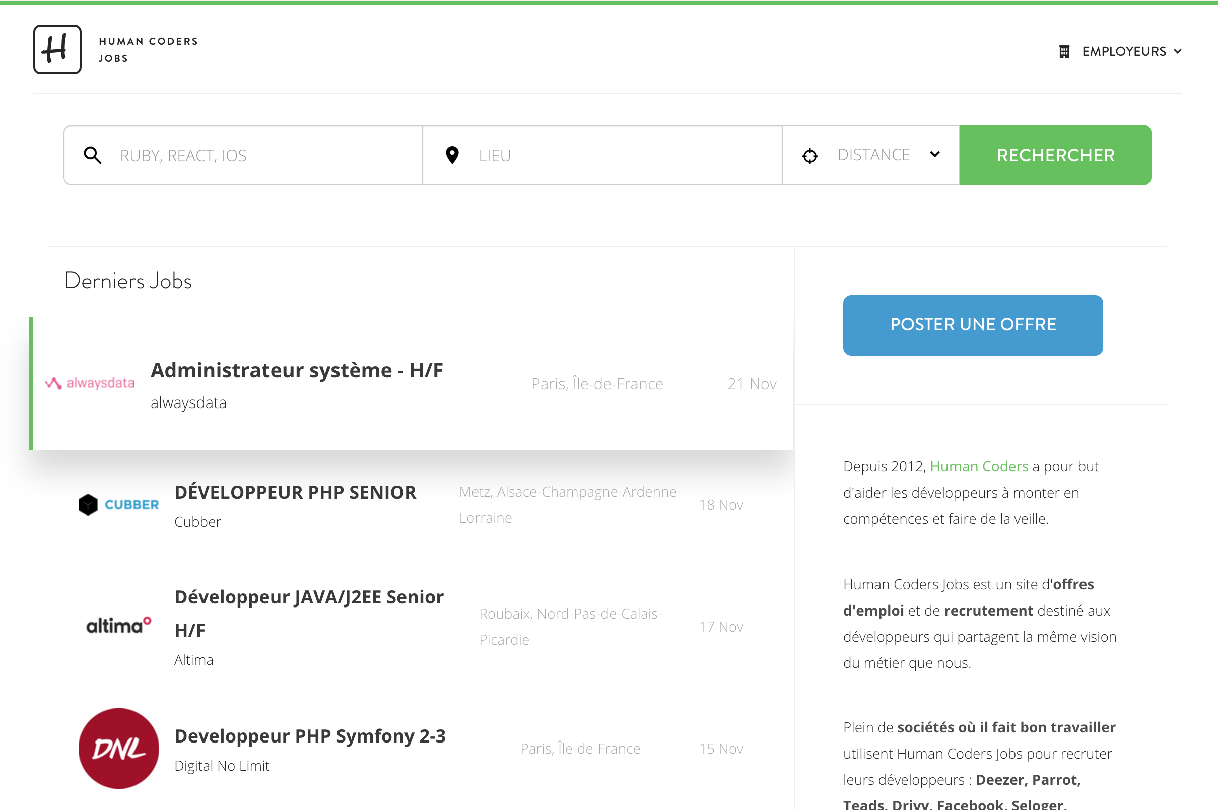Focus the Ruby, React, iOS search field
Image resolution: width=1218 pixels, height=810 pixels.
[x=263, y=156]
